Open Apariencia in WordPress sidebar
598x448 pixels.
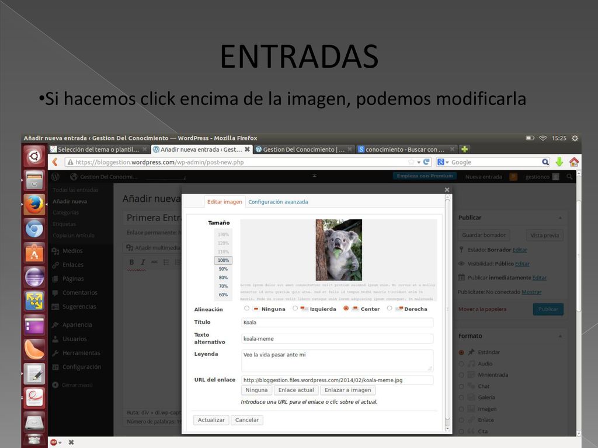pos(77,324)
